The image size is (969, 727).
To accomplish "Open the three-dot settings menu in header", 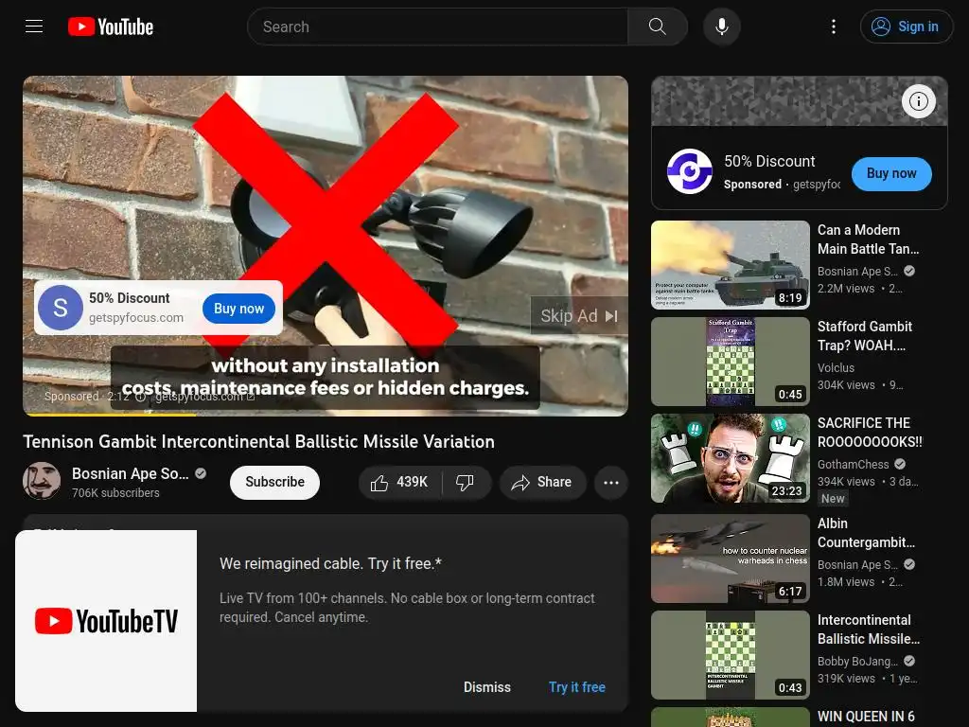I will tap(834, 27).
